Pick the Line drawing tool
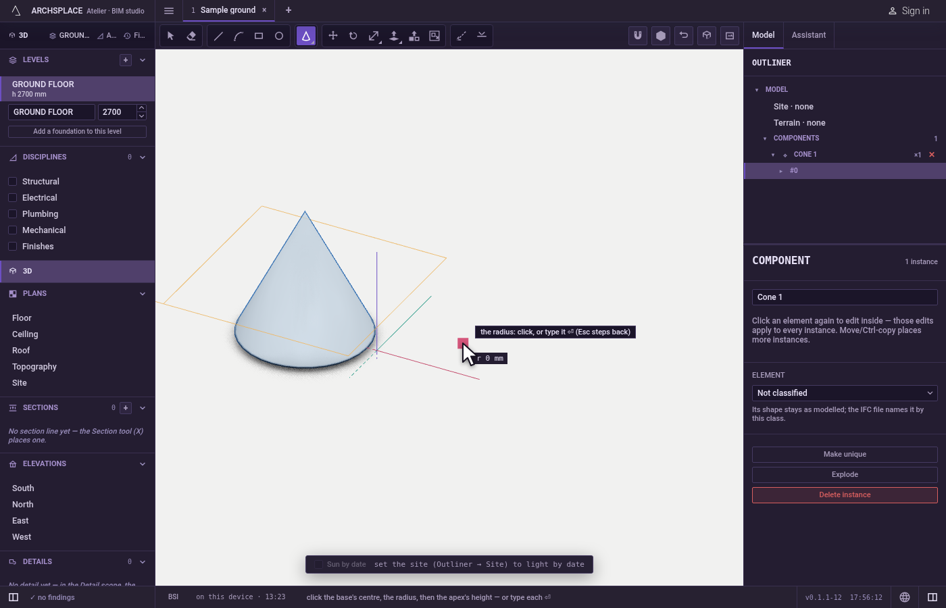 218,36
